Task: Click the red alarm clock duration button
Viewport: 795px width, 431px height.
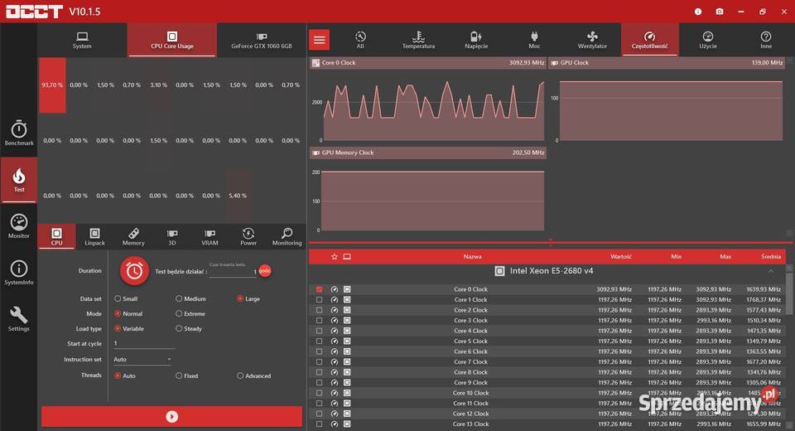Action: click(133, 271)
